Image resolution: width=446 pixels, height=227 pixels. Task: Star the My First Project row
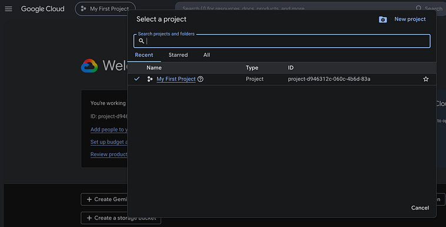click(425, 79)
